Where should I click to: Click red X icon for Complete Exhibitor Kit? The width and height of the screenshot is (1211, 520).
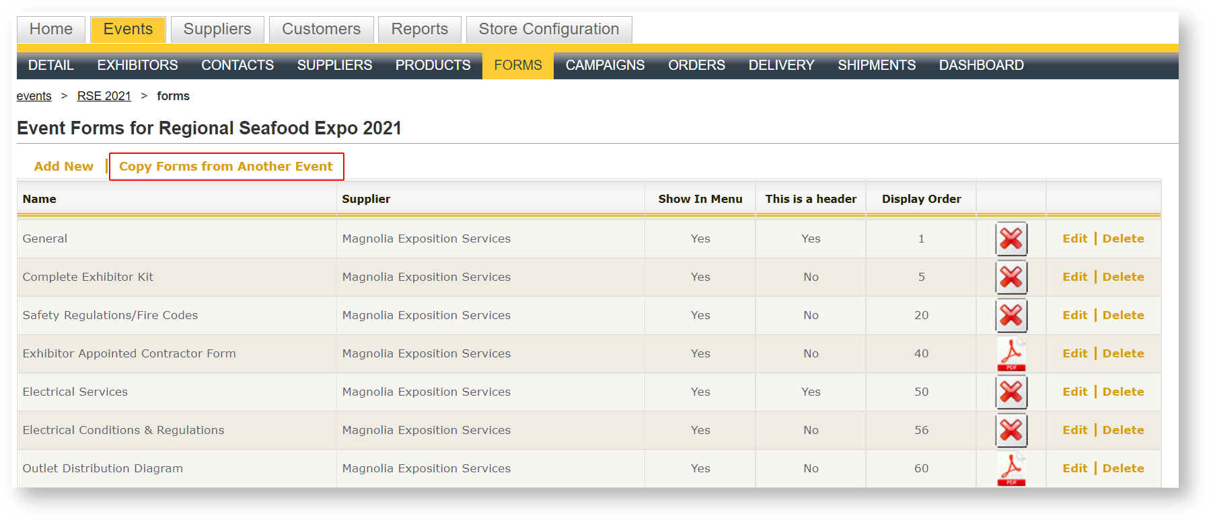pyautogui.click(x=1011, y=277)
